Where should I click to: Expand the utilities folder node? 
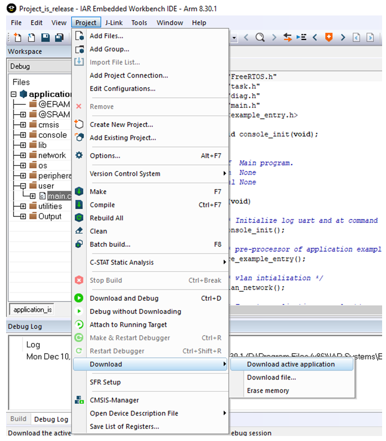(x=23, y=206)
